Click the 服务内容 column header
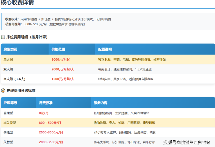Image resolution: width=215 pixels, height=147 pixels. click(101, 103)
